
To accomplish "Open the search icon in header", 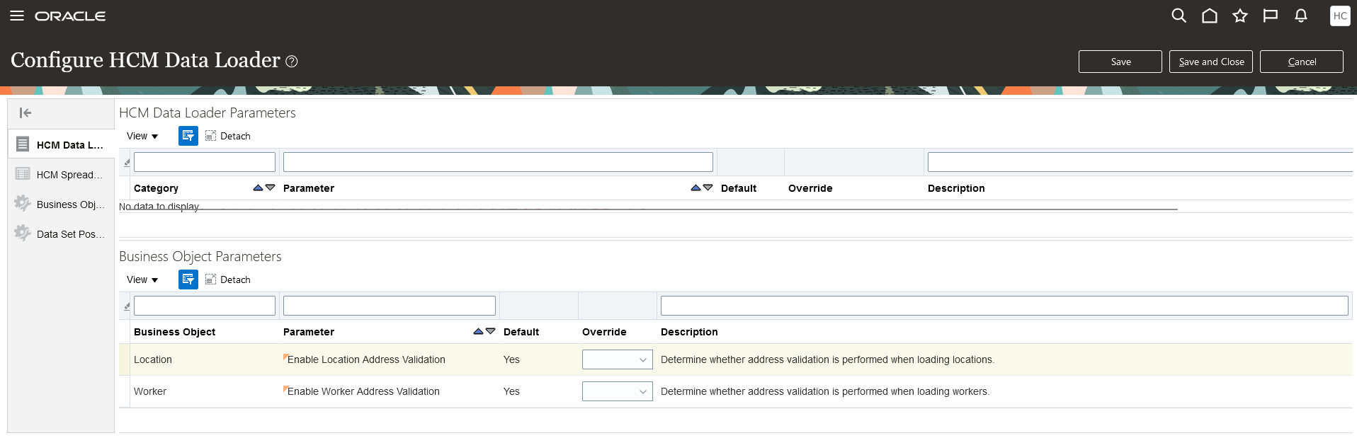I will pos(1179,16).
